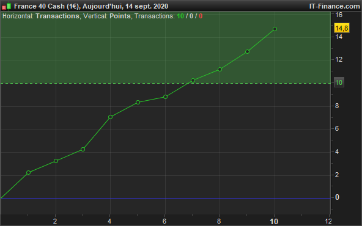This screenshot has height=226, width=362.
Task: Click the 0 label on the vertical axis
Action: (337, 197)
